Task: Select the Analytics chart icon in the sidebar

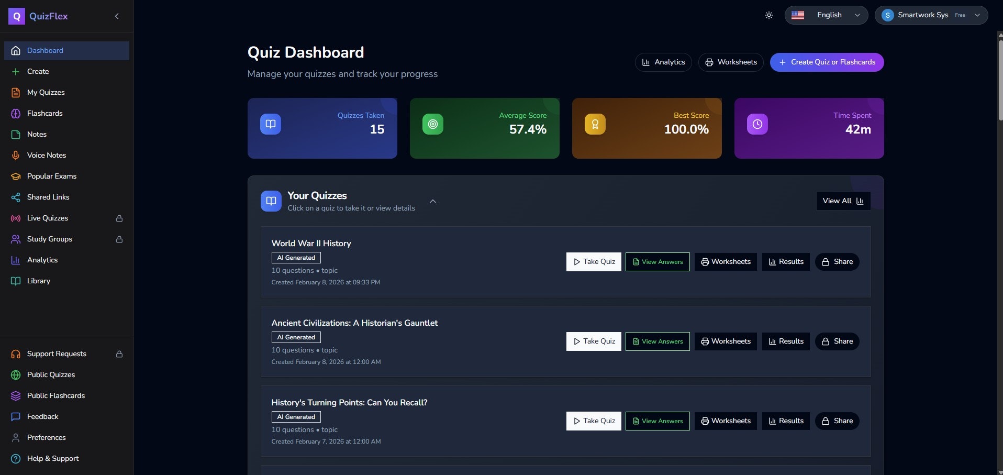Action: [x=15, y=260]
